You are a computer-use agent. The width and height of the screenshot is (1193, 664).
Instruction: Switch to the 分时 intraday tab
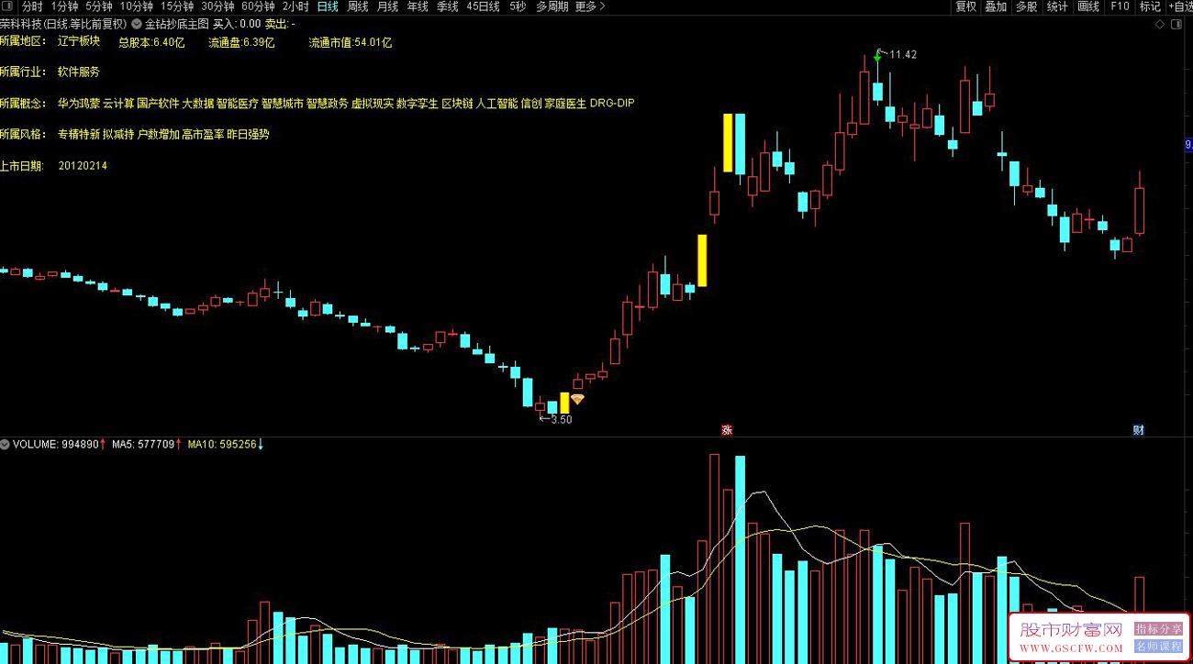pyautogui.click(x=32, y=6)
